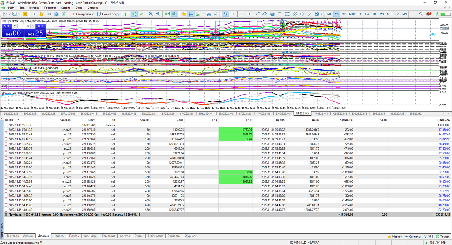Select the horizontal line drawing tool
The height and width of the screenshot is (245, 452).
pyautogui.click(x=249, y=14)
